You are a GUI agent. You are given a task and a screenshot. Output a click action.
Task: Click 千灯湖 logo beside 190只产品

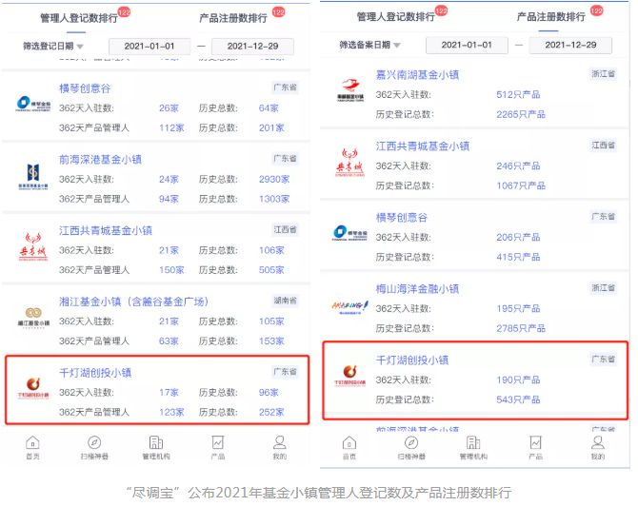point(349,375)
